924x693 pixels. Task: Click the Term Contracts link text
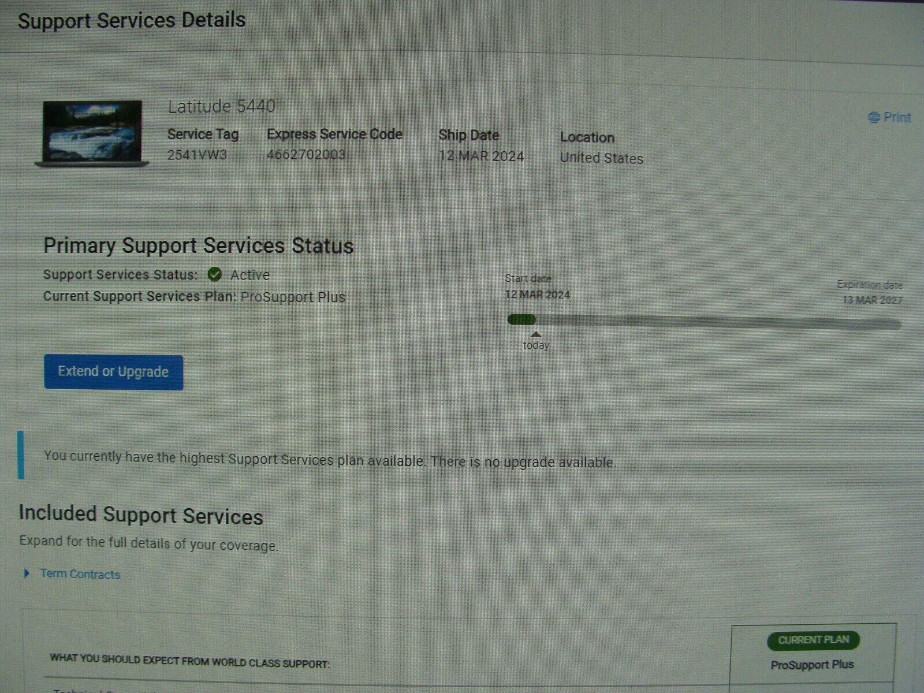tap(80, 574)
